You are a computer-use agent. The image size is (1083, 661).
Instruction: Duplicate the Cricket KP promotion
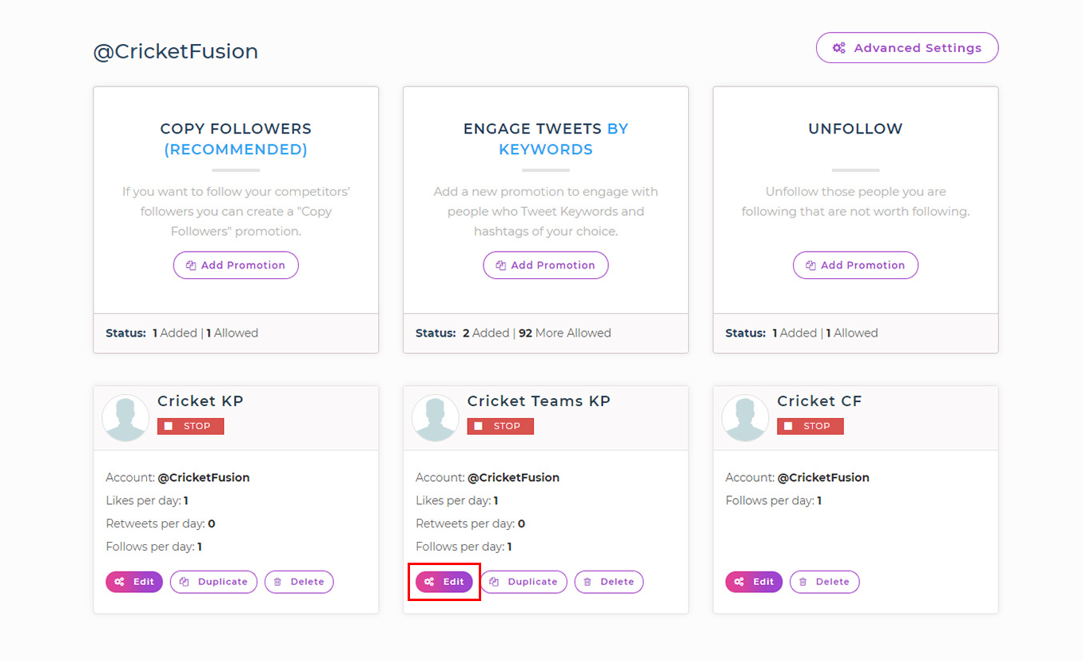(213, 582)
